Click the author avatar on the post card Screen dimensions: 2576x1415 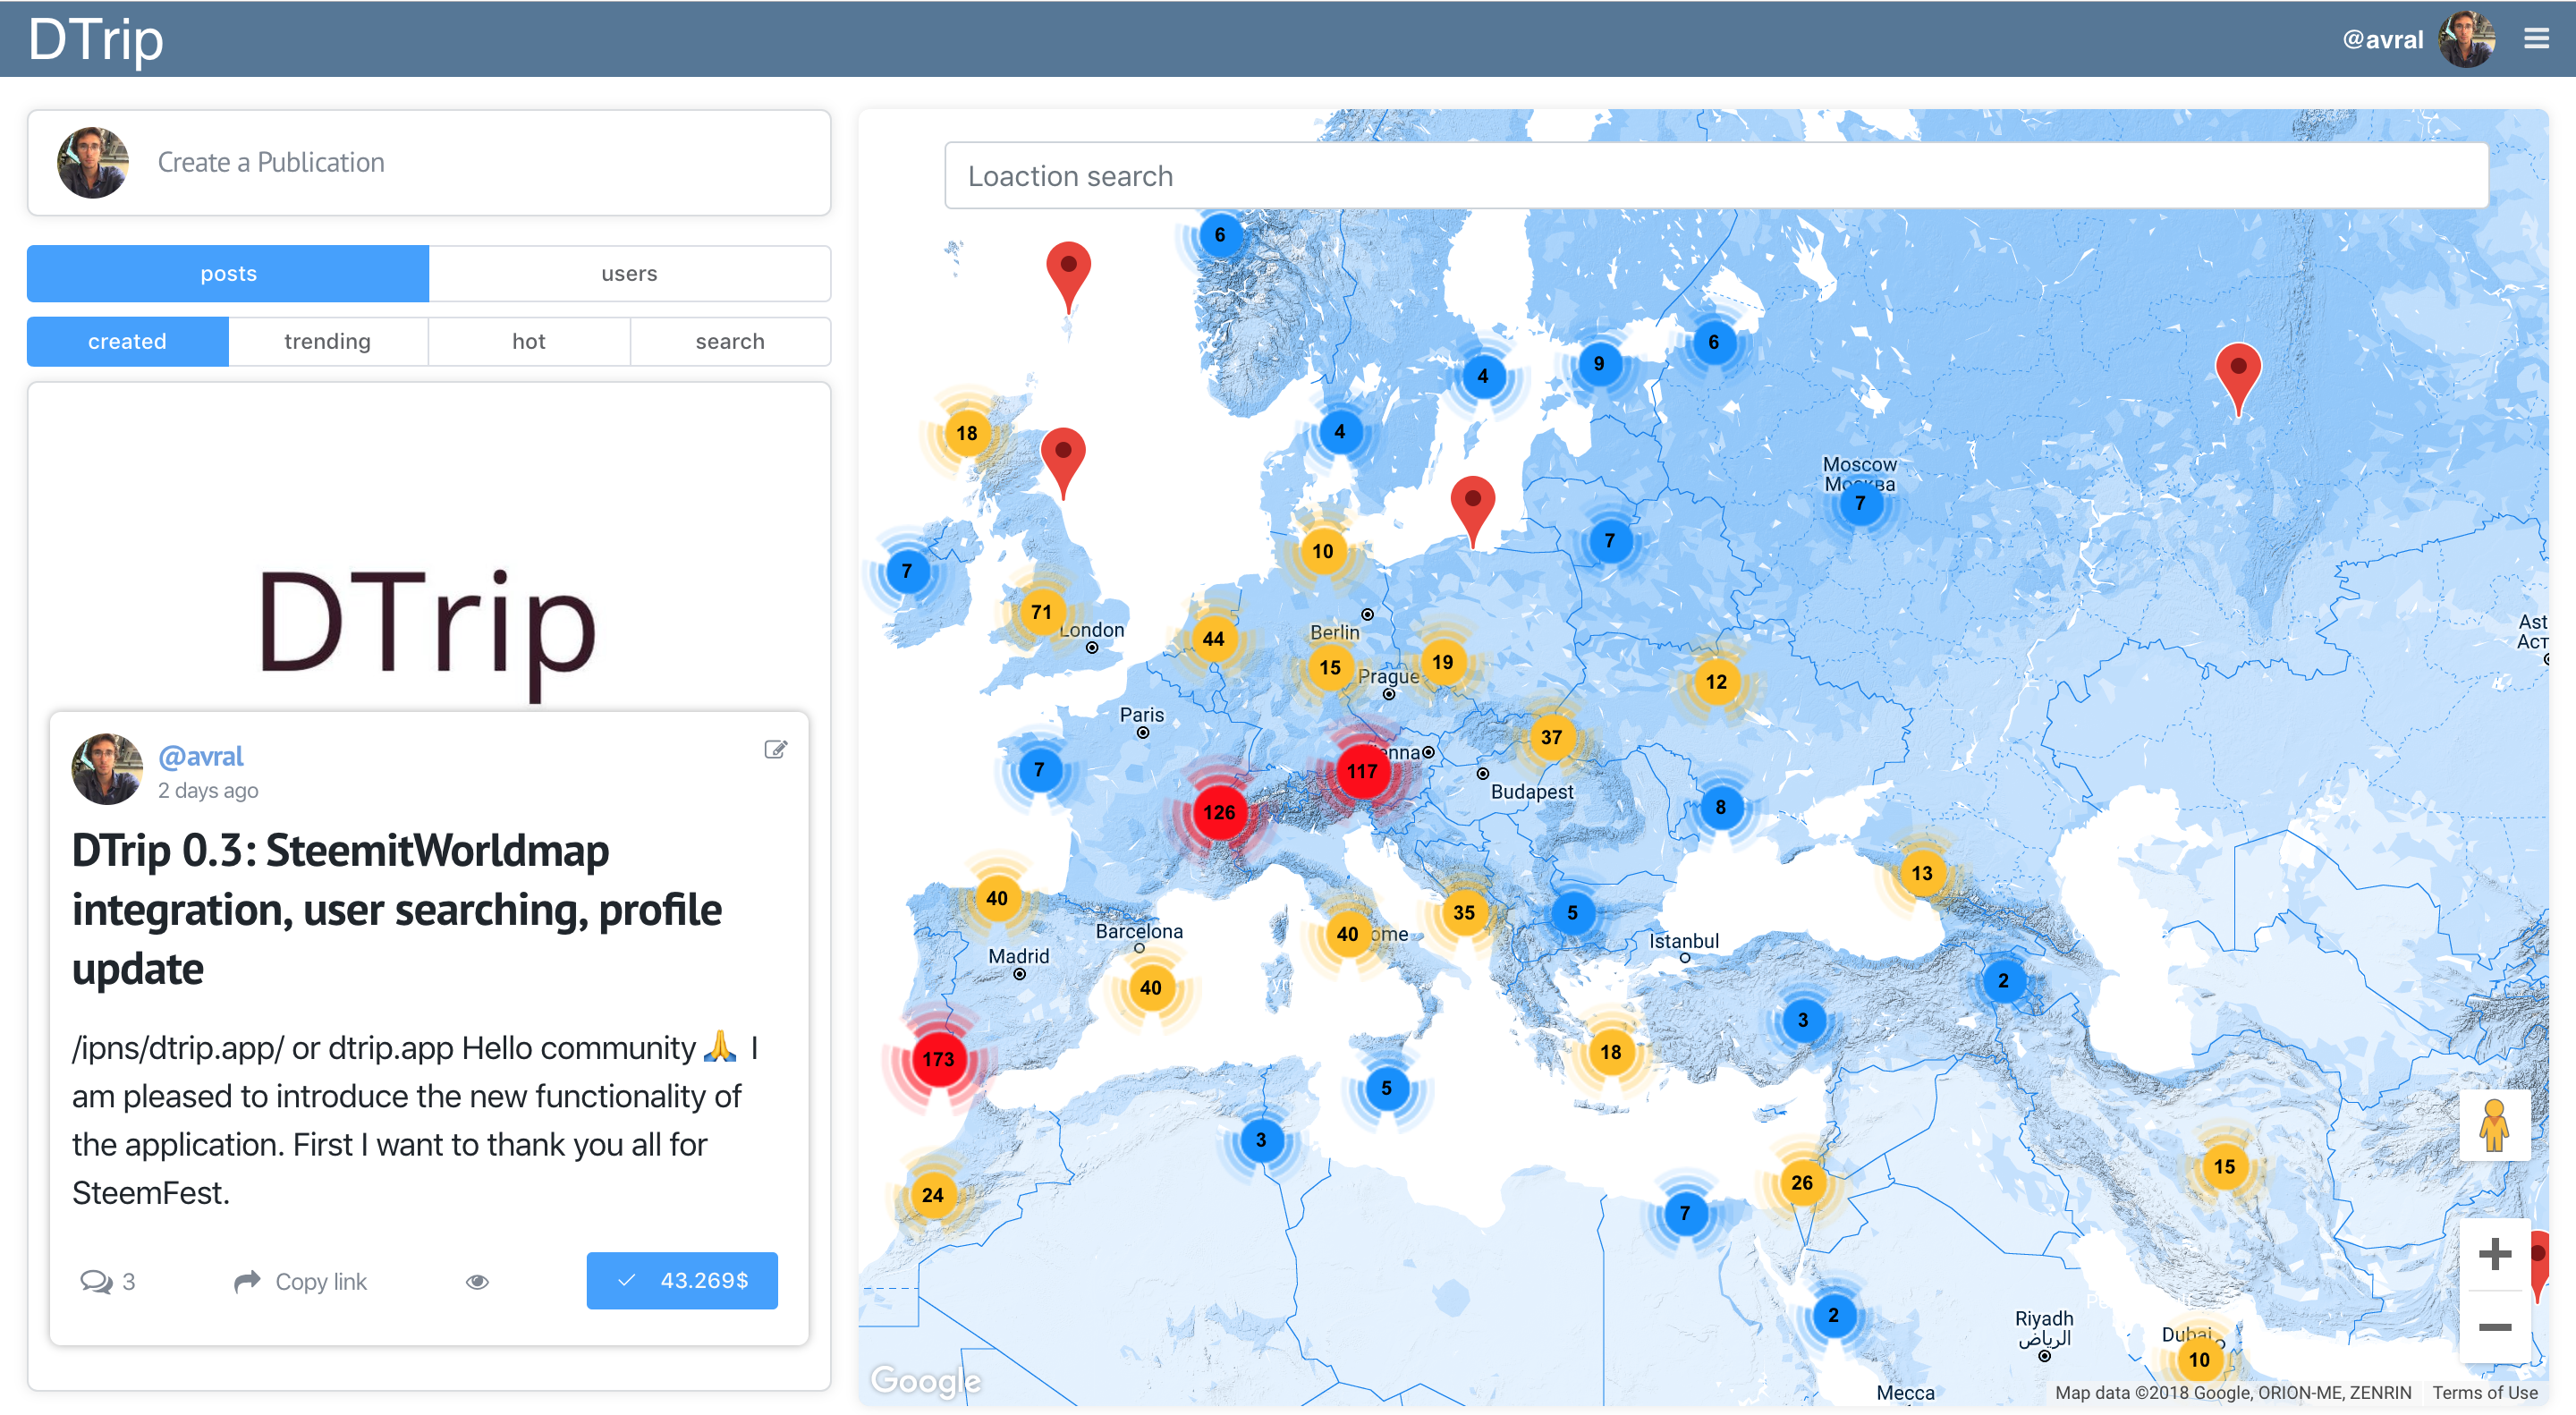[106, 769]
